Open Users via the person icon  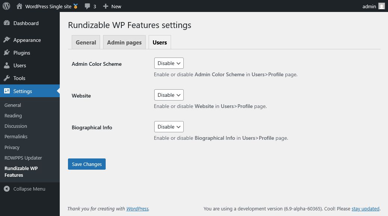click(x=7, y=65)
